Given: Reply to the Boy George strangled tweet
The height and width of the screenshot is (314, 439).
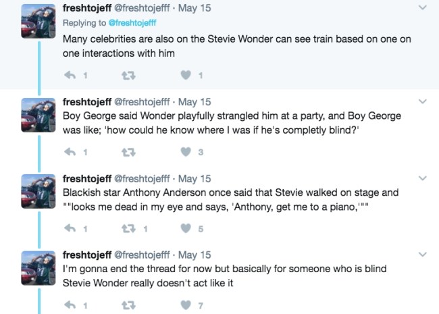Looking at the screenshot, I should (70, 152).
